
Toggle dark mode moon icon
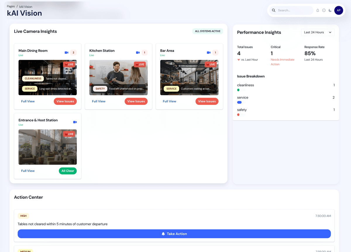[x=330, y=10]
